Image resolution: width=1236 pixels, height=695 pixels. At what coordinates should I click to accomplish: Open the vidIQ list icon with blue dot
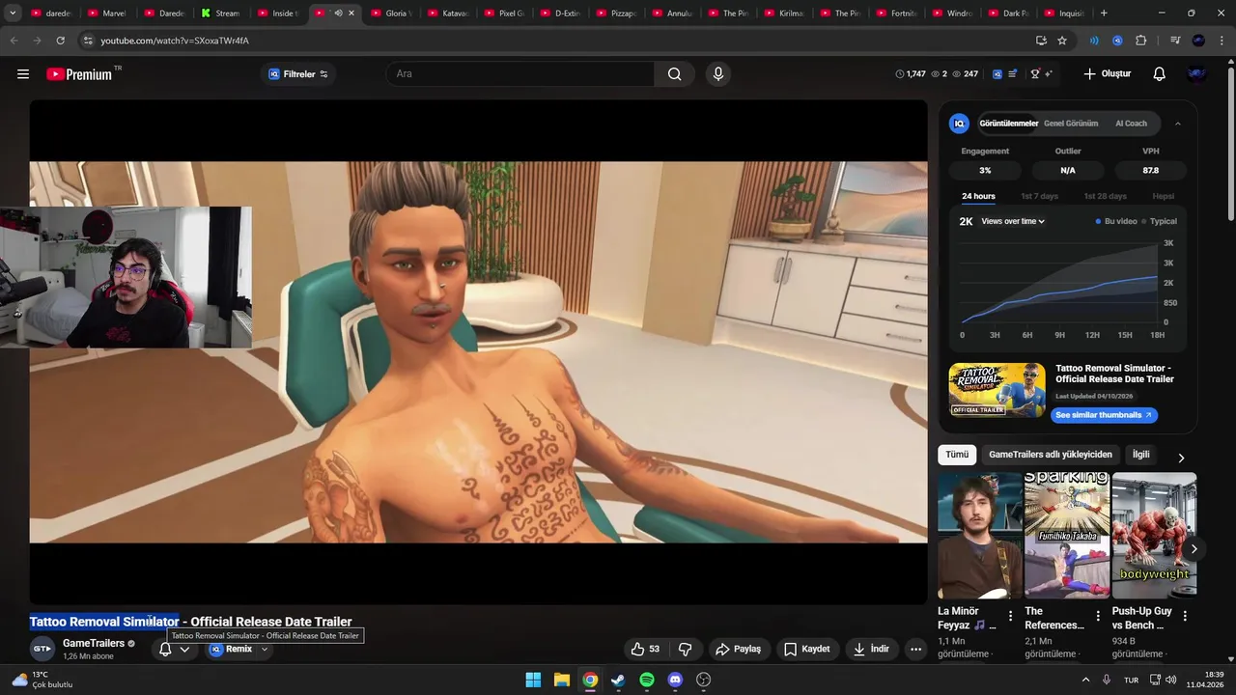pos(1012,74)
